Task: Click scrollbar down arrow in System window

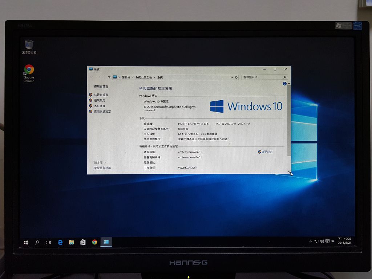Action: pos(289,172)
